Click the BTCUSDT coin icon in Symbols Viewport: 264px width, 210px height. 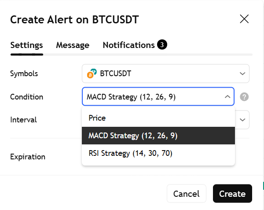coord(92,74)
